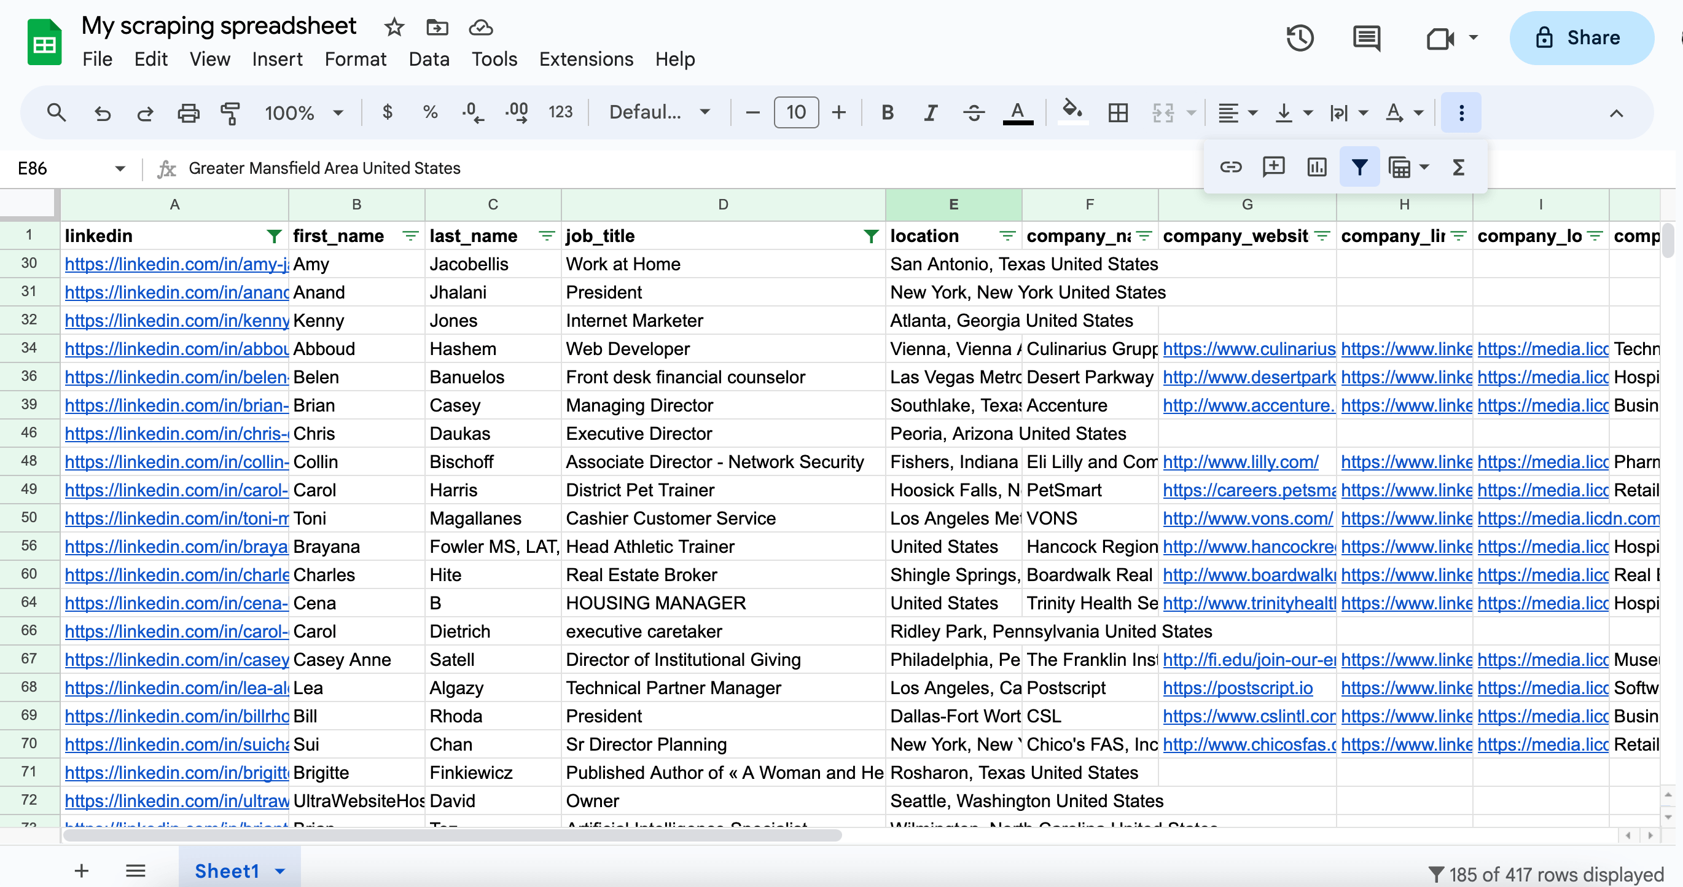
Task: Apply percent format icon
Action: coord(430,112)
